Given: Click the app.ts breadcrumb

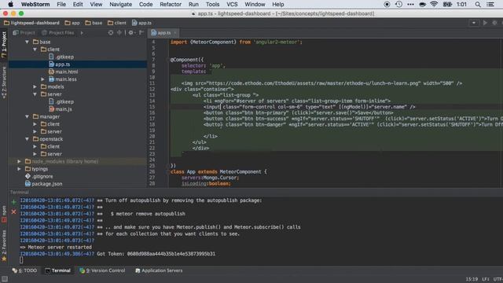Looking at the screenshot, I should click(x=141, y=23).
